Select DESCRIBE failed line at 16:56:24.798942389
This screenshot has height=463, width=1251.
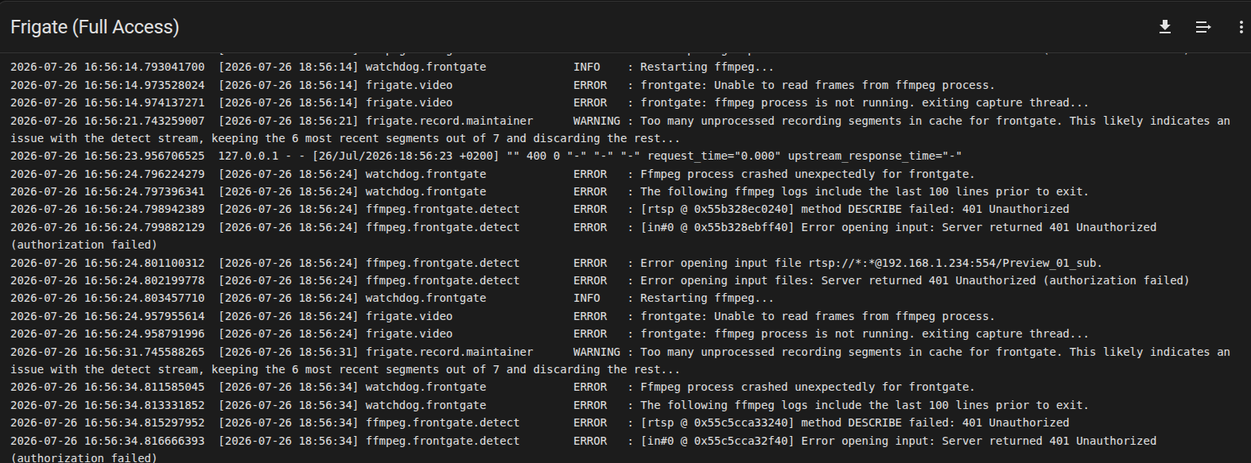(540, 209)
